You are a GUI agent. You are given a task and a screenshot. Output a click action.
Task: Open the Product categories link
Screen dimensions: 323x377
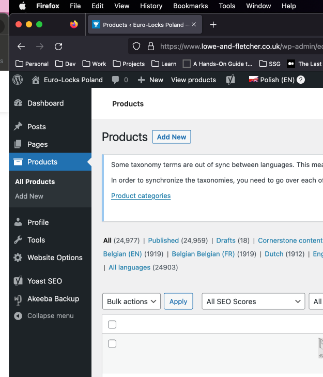pyautogui.click(x=141, y=196)
